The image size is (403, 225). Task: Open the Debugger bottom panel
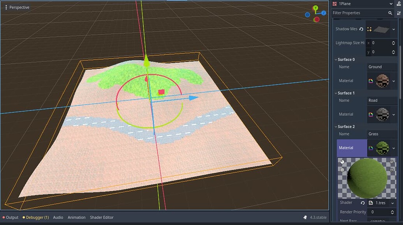pyautogui.click(x=37, y=218)
